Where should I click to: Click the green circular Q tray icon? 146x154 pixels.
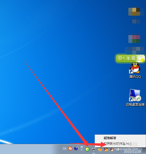click(x=87, y=149)
